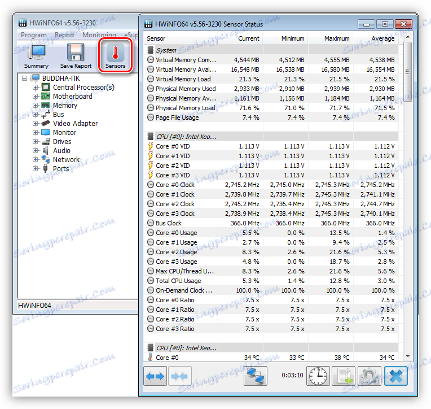Screen dimensions: 431x409
Task: Click Core #0 VID lightning icon
Action: (x=151, y=146)
